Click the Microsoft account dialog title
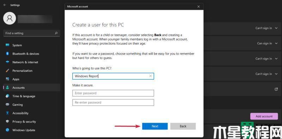282x139 pixels. click(x=78, y=7)
